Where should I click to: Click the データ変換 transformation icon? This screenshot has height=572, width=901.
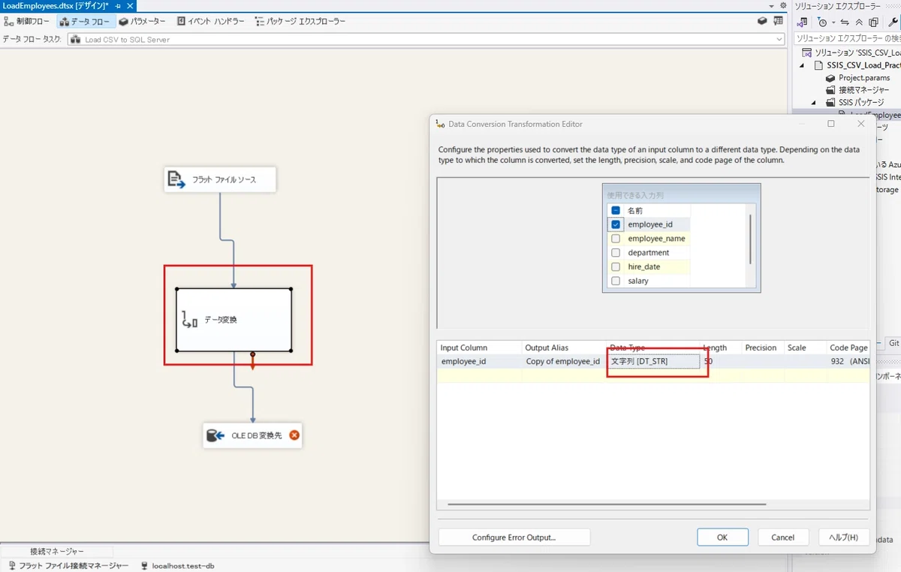click(189, 320)
